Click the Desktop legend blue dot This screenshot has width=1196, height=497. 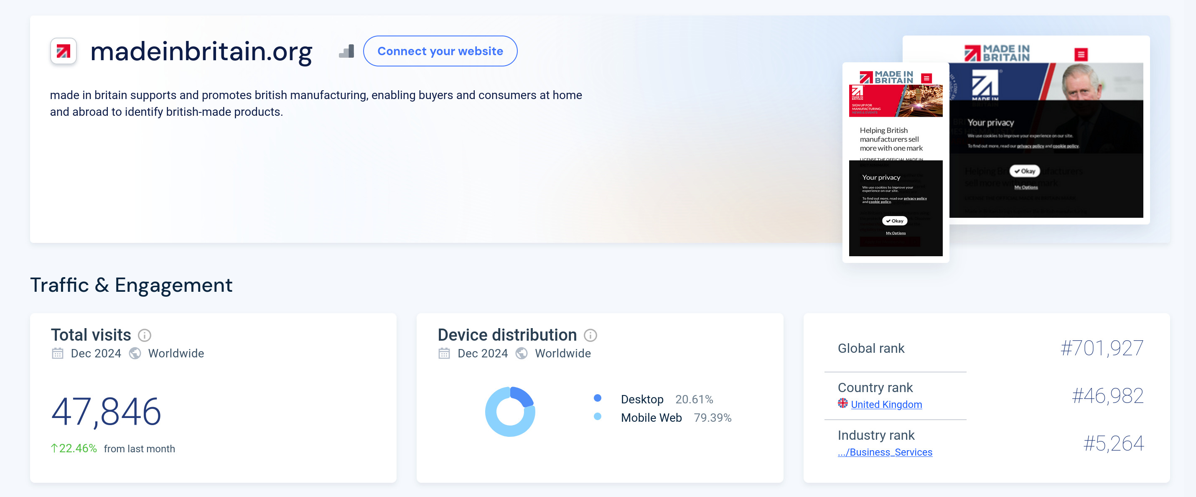point(598,398)
